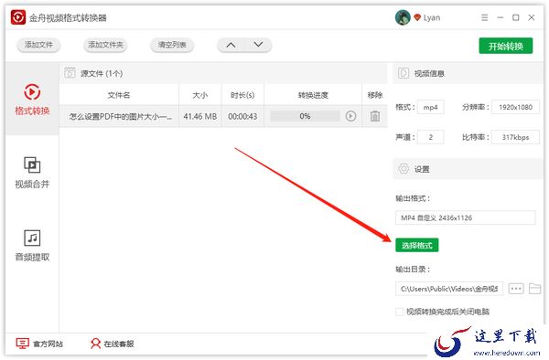Move file down with the down arrow
Viewport: 549px width, 360px height.
258,45
